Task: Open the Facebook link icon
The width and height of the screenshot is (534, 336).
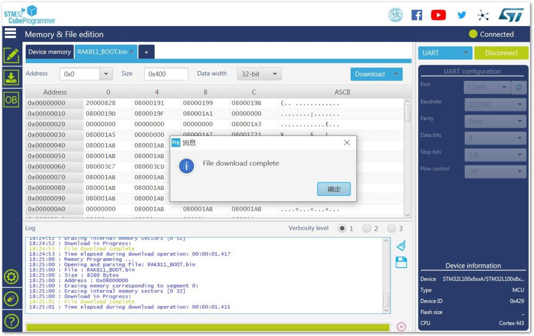Action: (417, 15)
